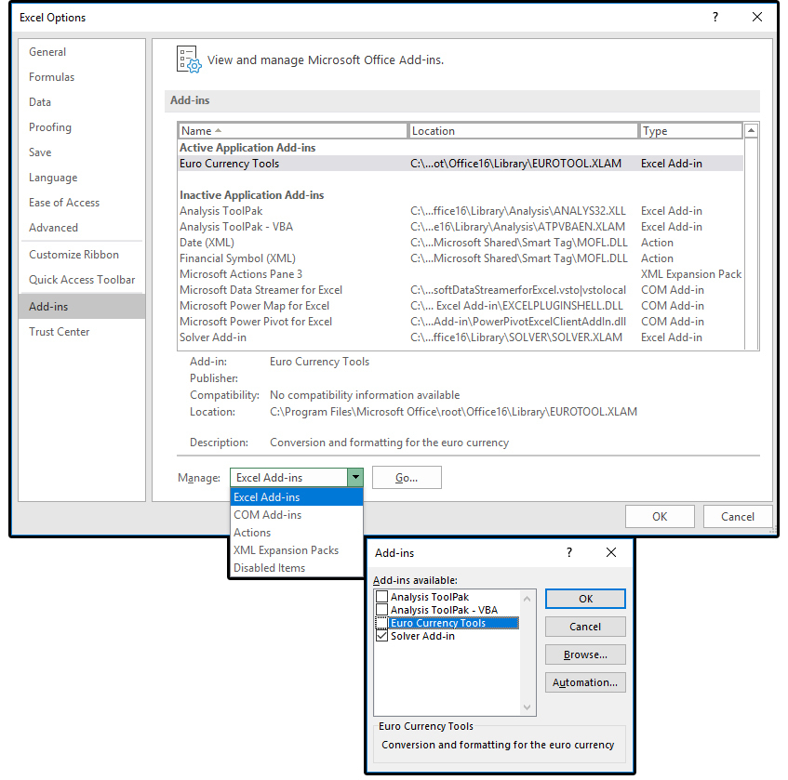Viewport: 788px width, 780px height.
Task: Open the Formulas options category
Action: coord(52,77)
